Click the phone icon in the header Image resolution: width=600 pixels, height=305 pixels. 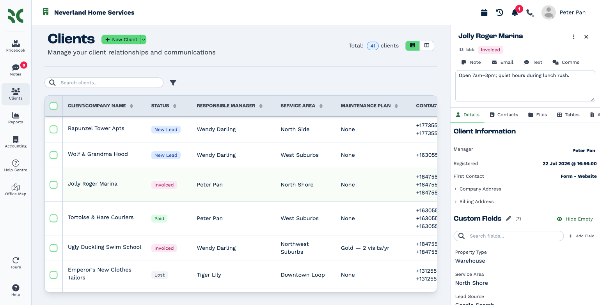pos(530,13)
